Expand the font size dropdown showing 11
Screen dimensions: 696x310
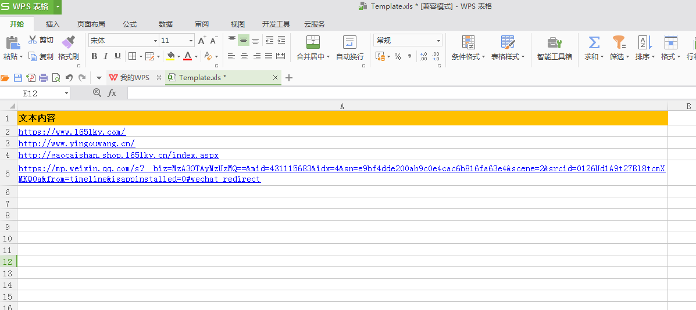[191, 41]
